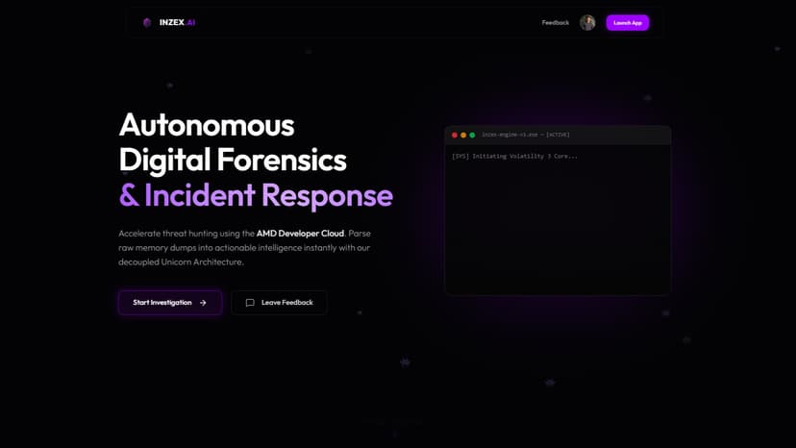
Task: Click the Initiating Volatility 3 Core line
Action: click(x=514, y=156)
